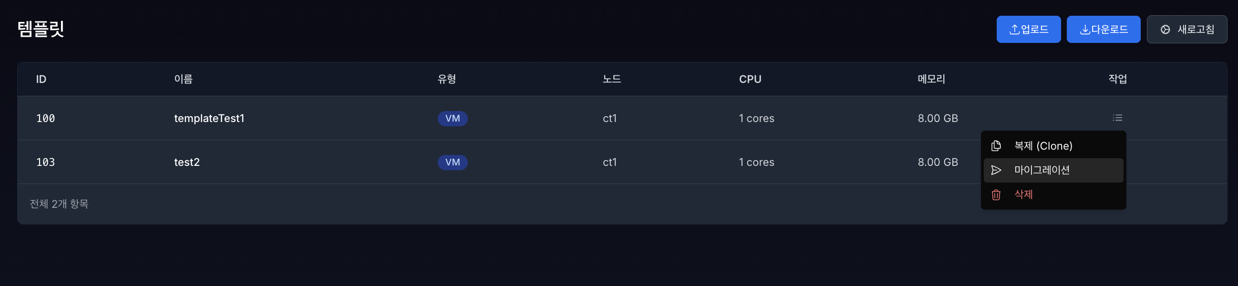Select the templateTest1 template name
The image size is (1238, 286).
pos(209,118)
